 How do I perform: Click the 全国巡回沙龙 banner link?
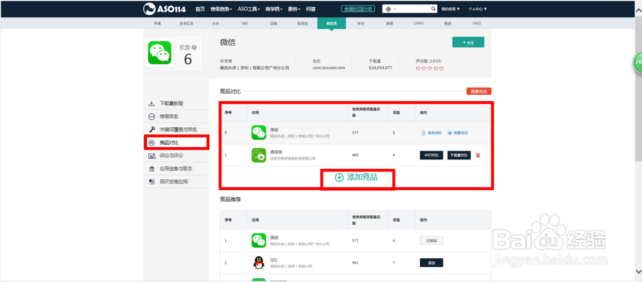358,8
